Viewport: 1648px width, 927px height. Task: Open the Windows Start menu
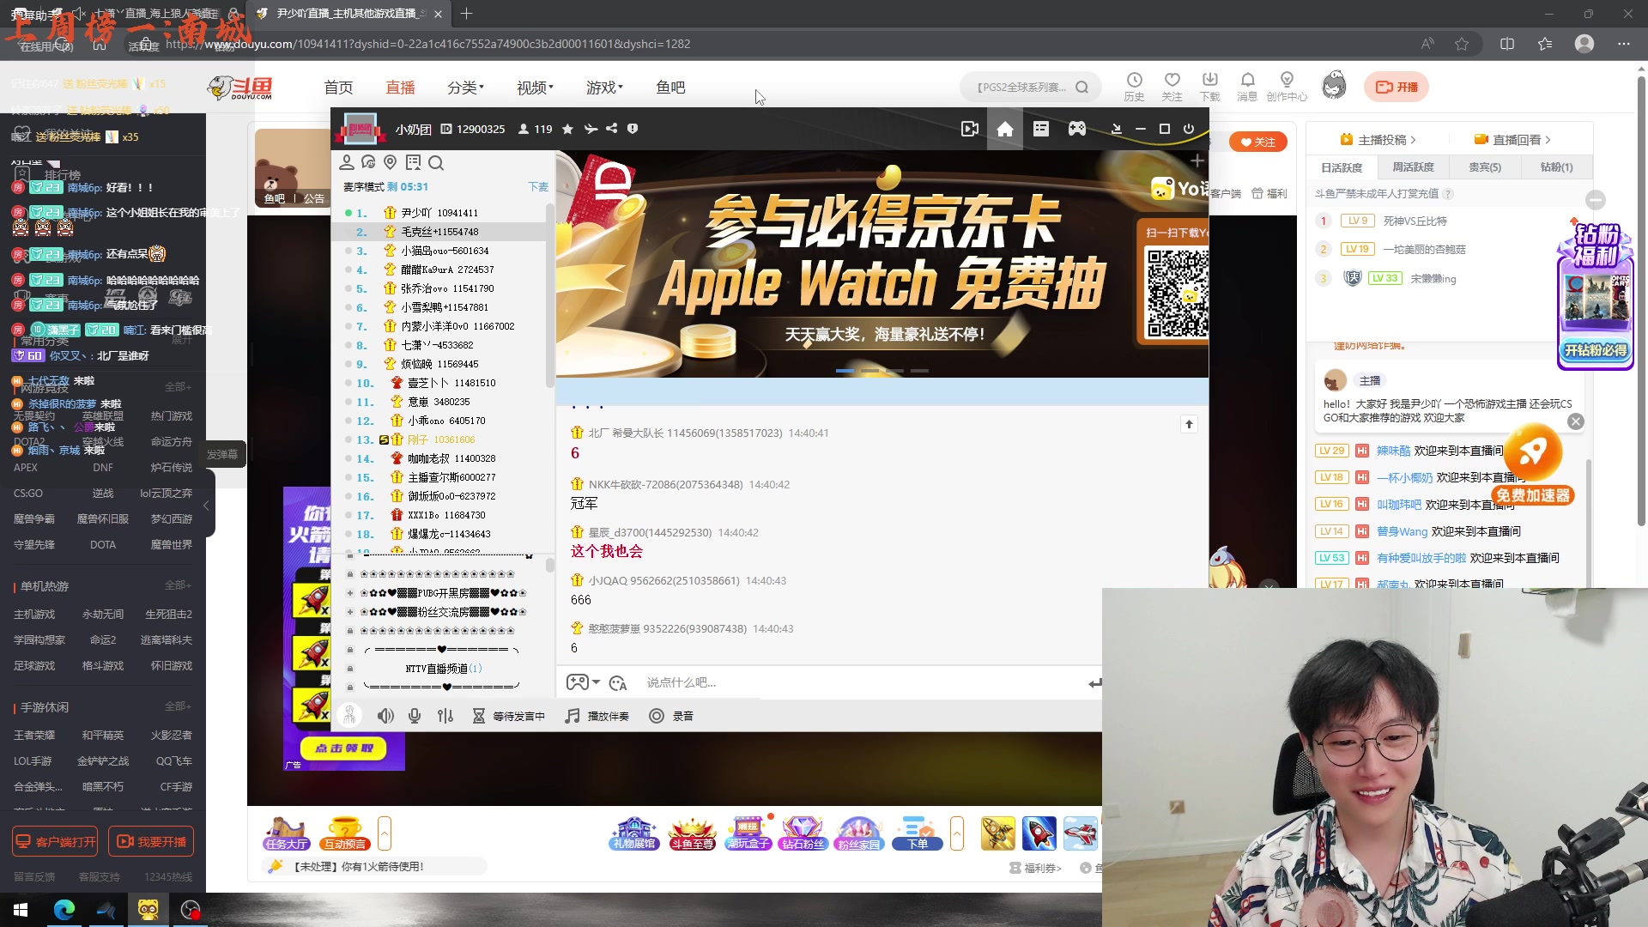pos(21,910)
